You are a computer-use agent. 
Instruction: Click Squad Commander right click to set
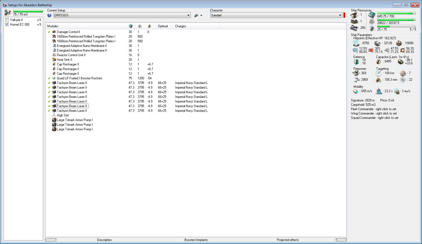pyautogui.click(x=374, y=118)
